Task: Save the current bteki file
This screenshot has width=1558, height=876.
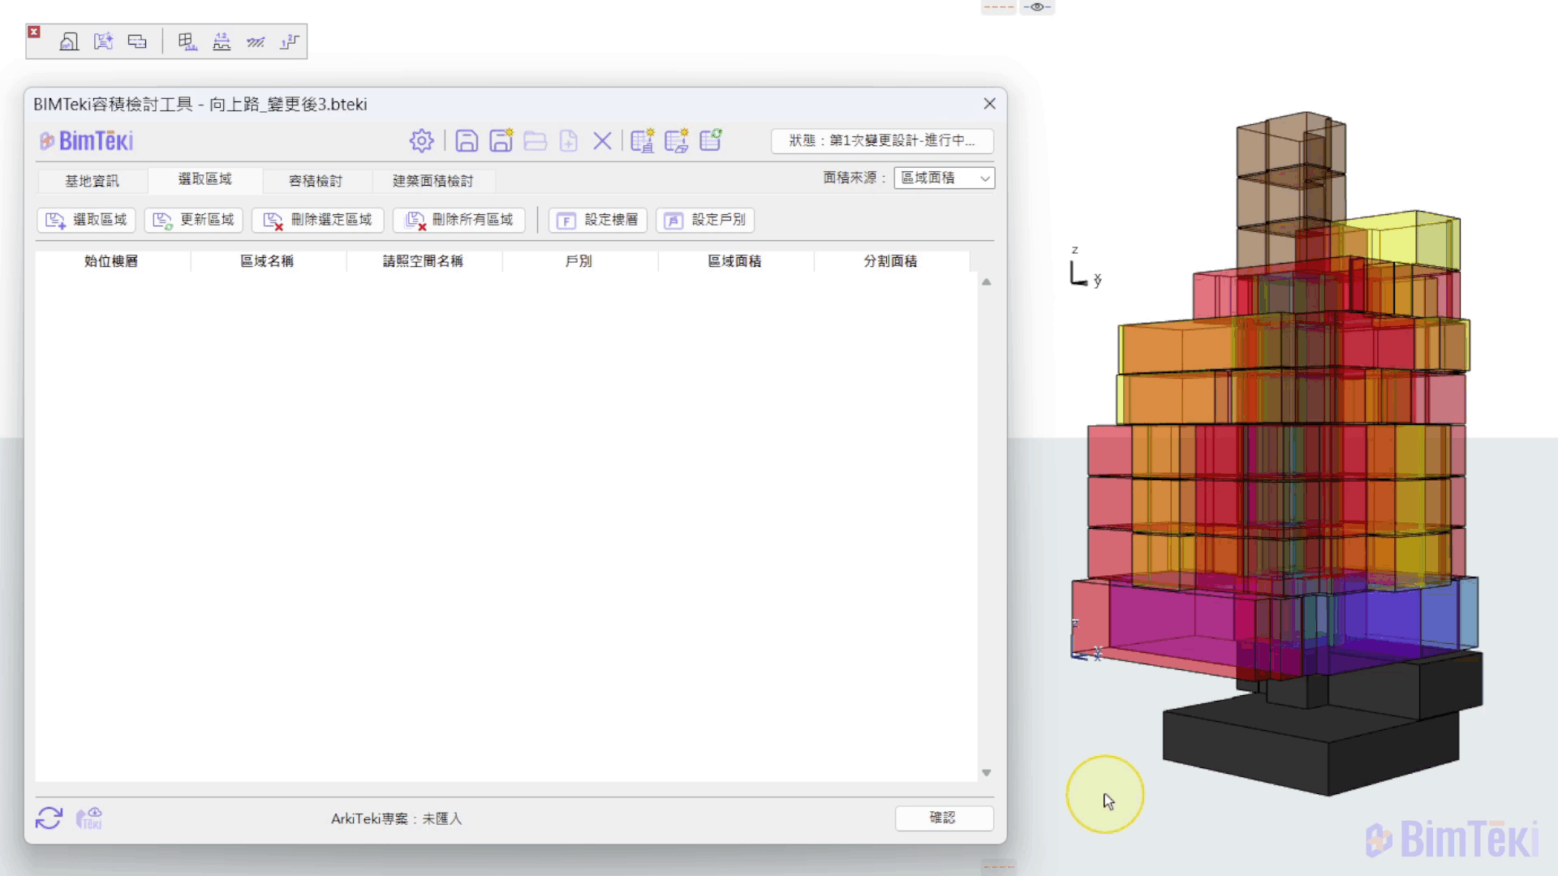Action: (467, 141)
